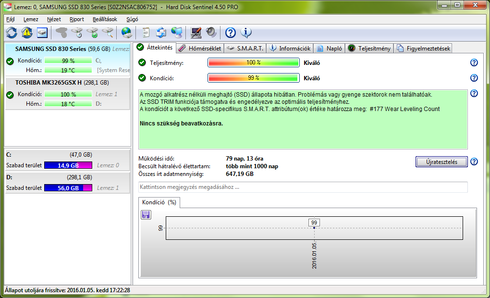Click the disk with green checkmark toolbar icon
The width and height of the screenshot is (490, 298).
(x=93, y=33)
